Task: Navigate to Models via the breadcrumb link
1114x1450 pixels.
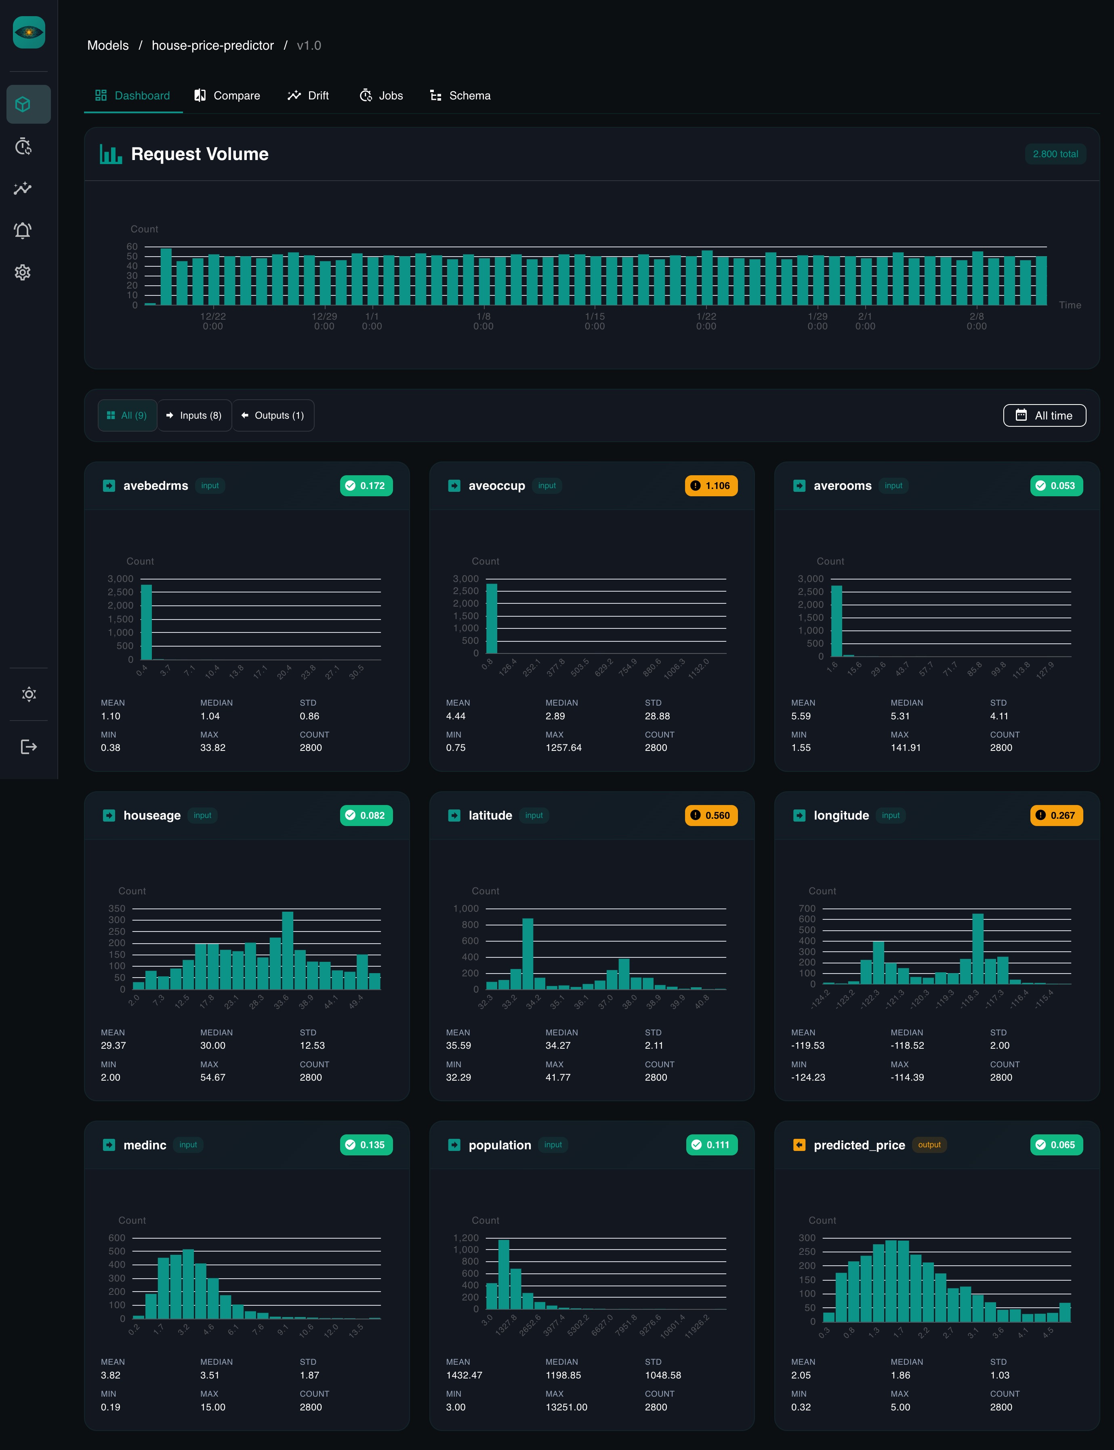Action: 107,45
